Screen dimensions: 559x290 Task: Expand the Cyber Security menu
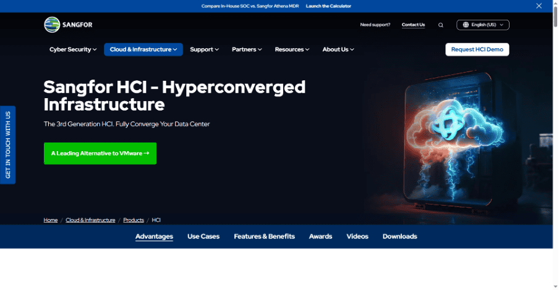[73, 49]
